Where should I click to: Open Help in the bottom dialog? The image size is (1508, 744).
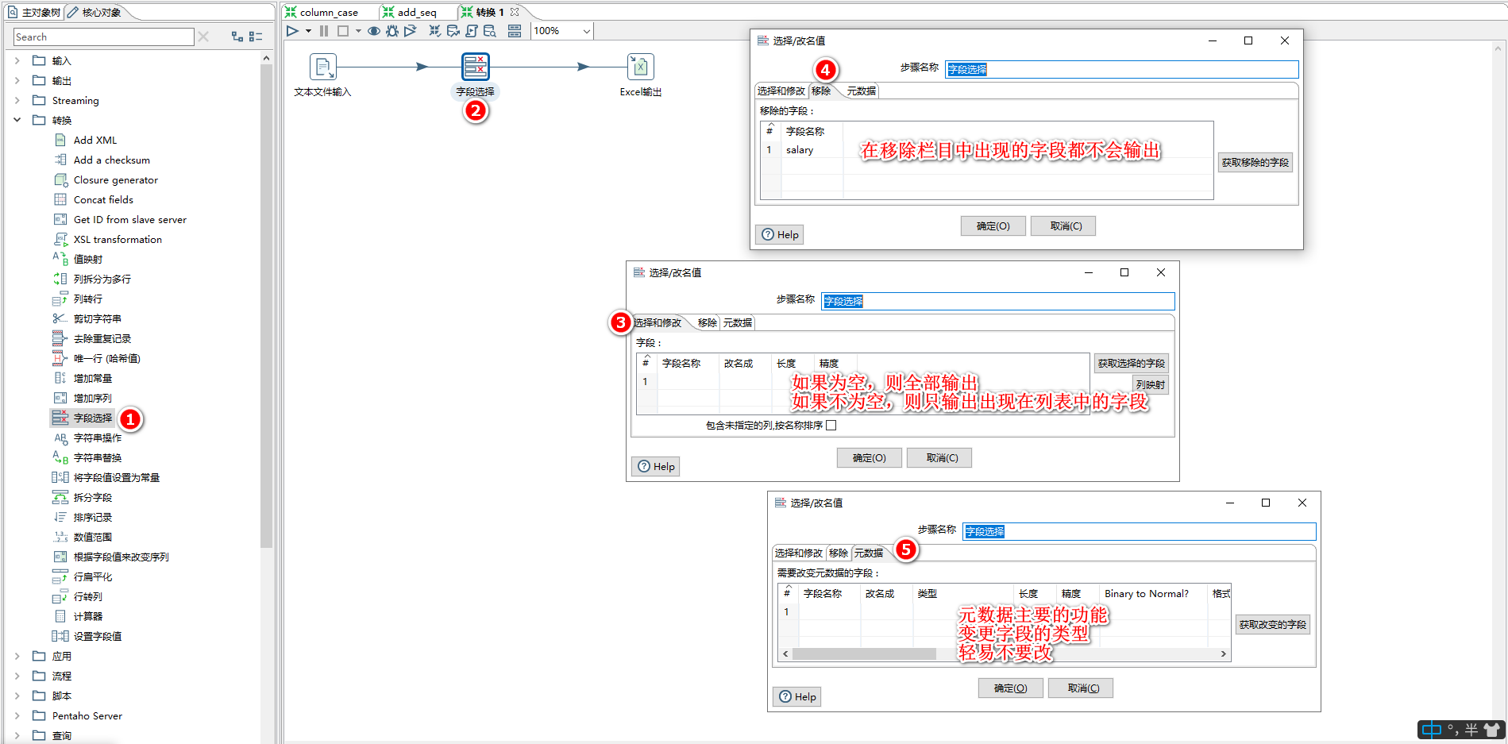(796, 696)
